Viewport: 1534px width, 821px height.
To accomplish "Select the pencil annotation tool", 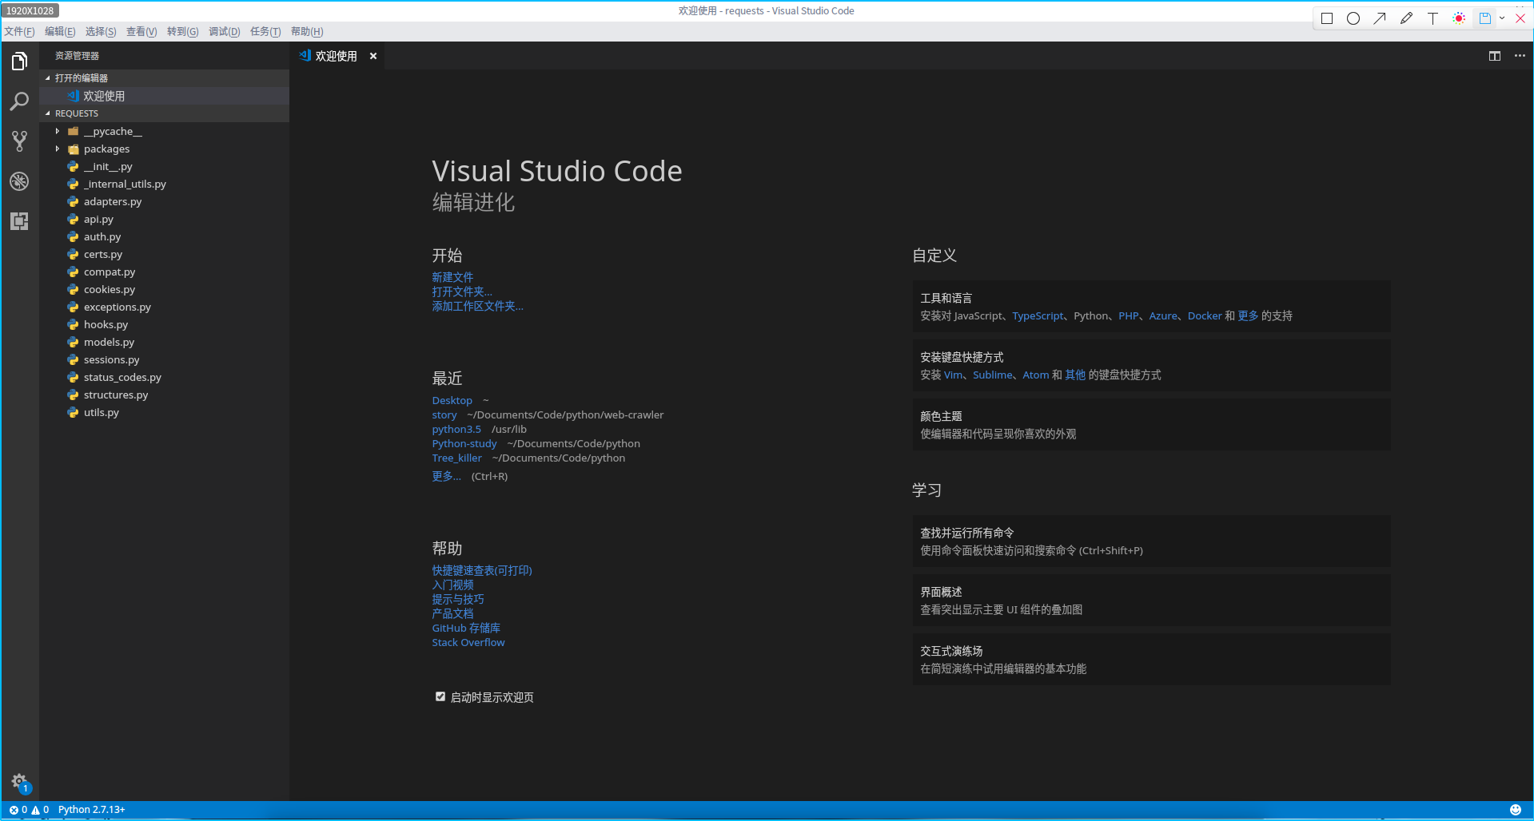I will click(1406, 18).
